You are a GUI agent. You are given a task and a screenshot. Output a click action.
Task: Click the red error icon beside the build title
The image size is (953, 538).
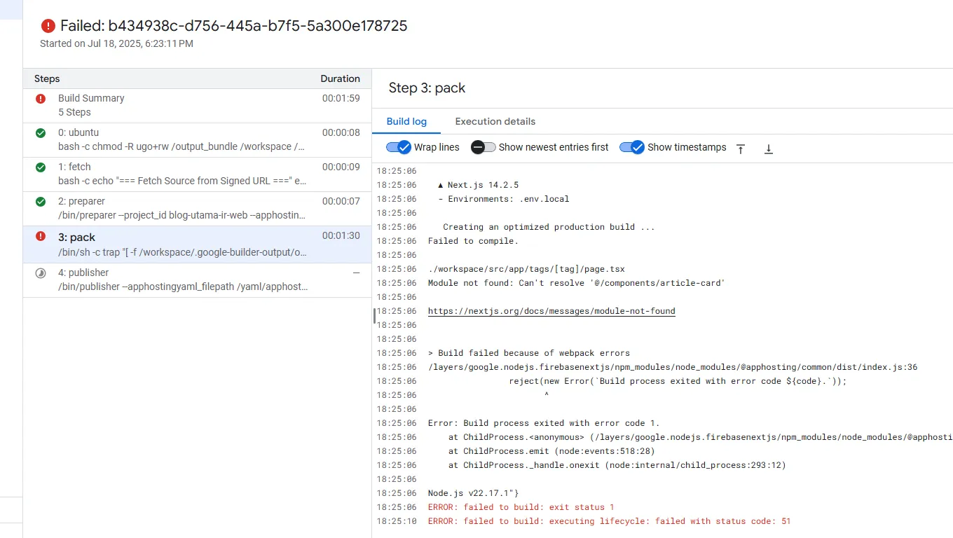(48, 25)
